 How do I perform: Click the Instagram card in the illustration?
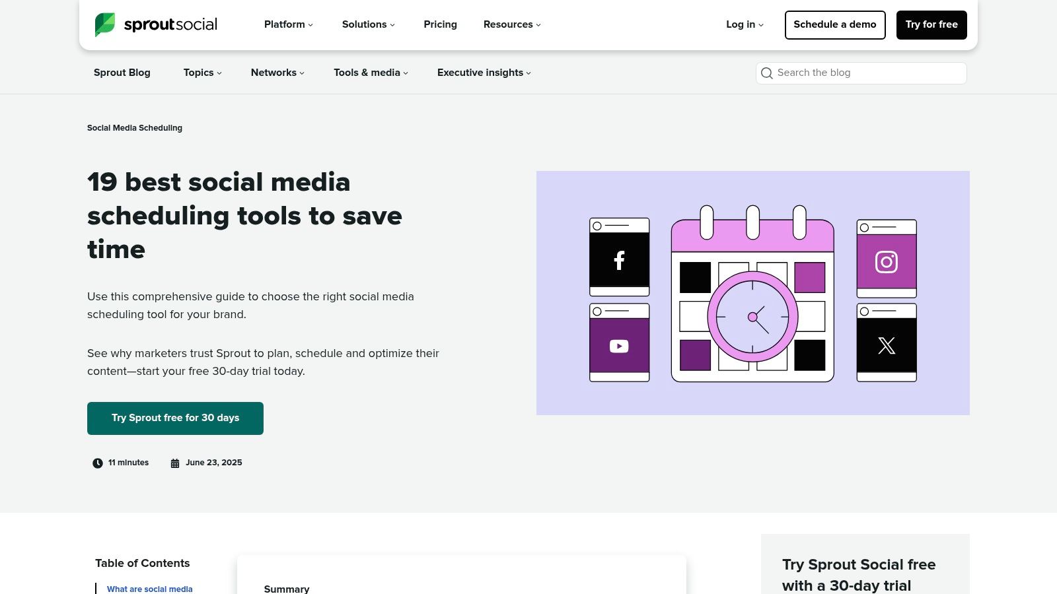[887, 259]
